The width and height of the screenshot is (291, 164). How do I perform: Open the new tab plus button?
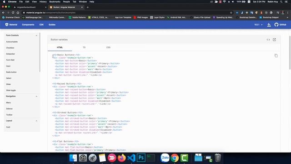(88, 7)
